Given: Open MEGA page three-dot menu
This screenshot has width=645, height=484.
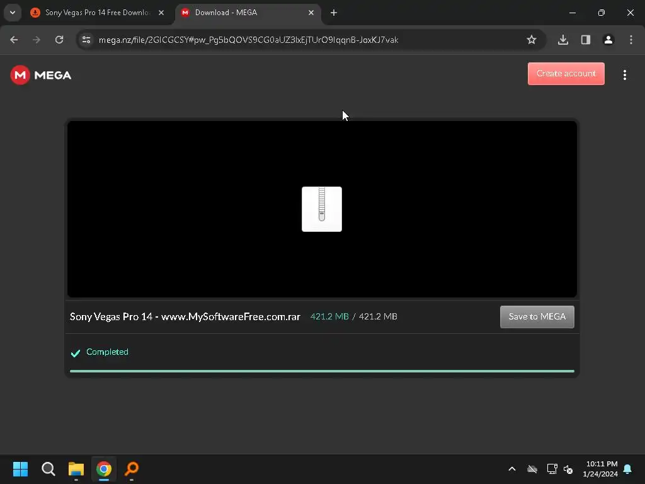Looking at the screenshot, I should (624, 74).
